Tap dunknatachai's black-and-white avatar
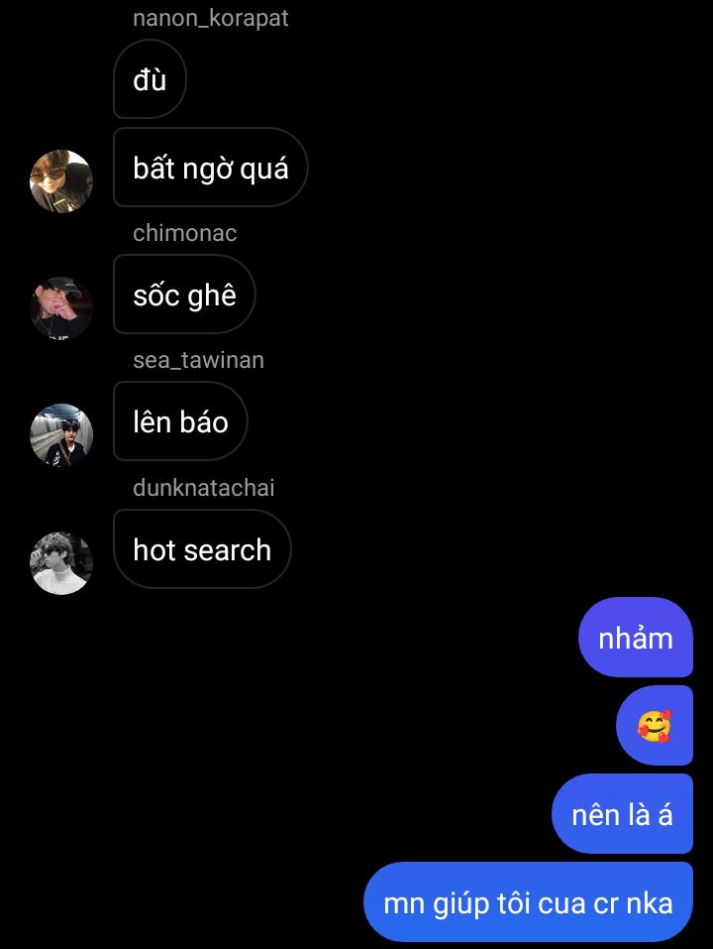 pyautogui.click(x=61, y=563)
